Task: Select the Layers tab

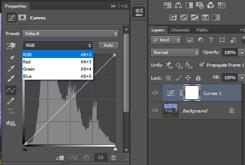Action: coord(158,30)
